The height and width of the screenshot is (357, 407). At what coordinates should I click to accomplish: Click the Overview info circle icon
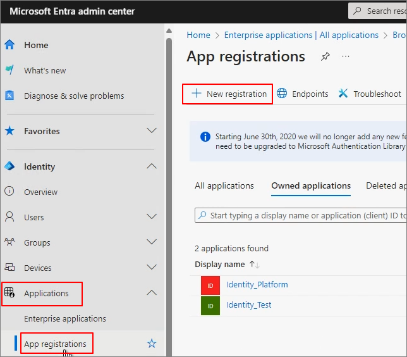9,191
